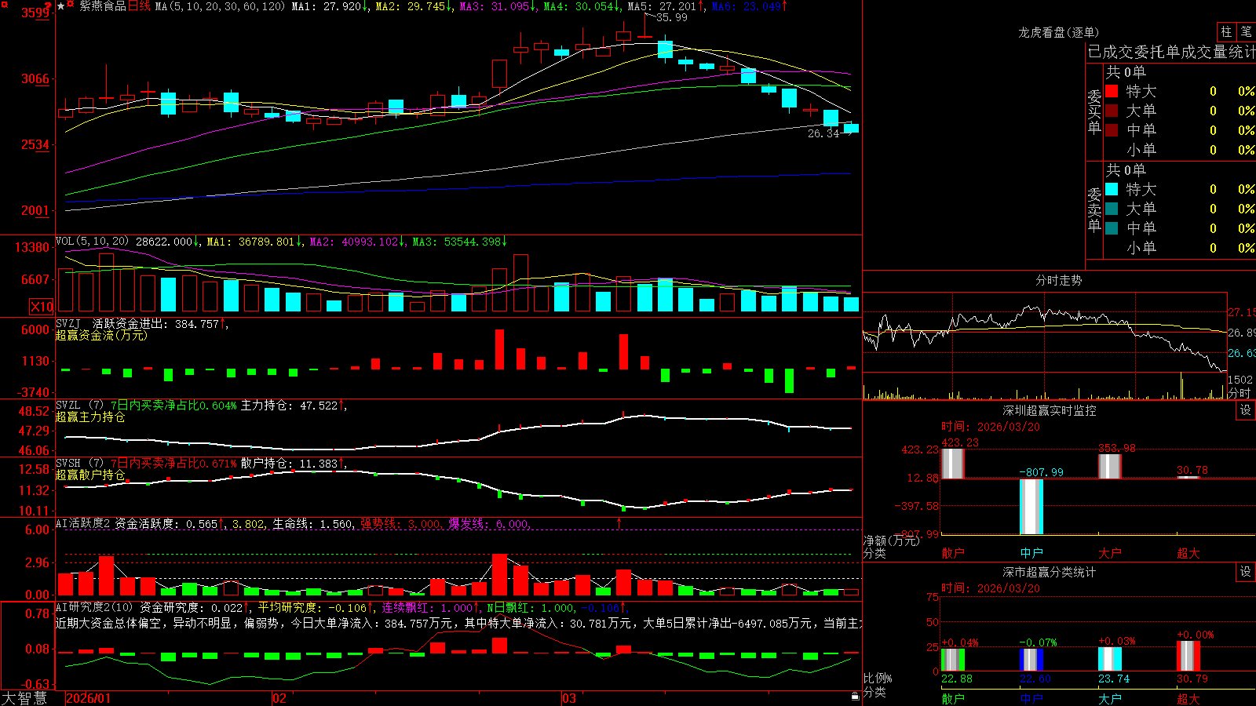Click the 分时走势 panel title
Screen dimensions: 1256x706
pyautogui.click(x=1058, y=280)
